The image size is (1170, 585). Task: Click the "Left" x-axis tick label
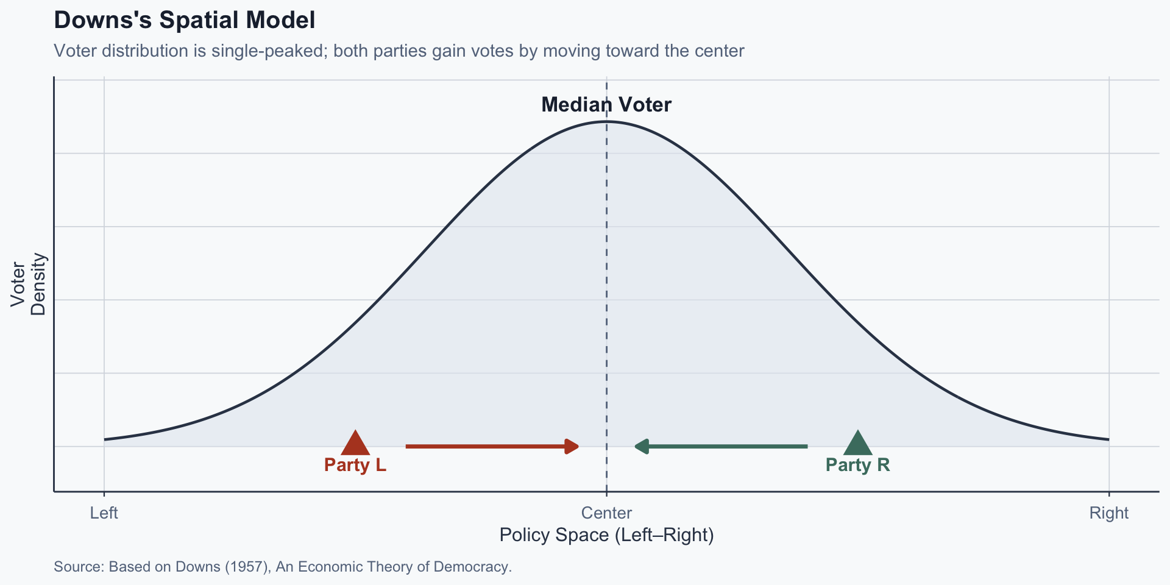pos(104,513)
